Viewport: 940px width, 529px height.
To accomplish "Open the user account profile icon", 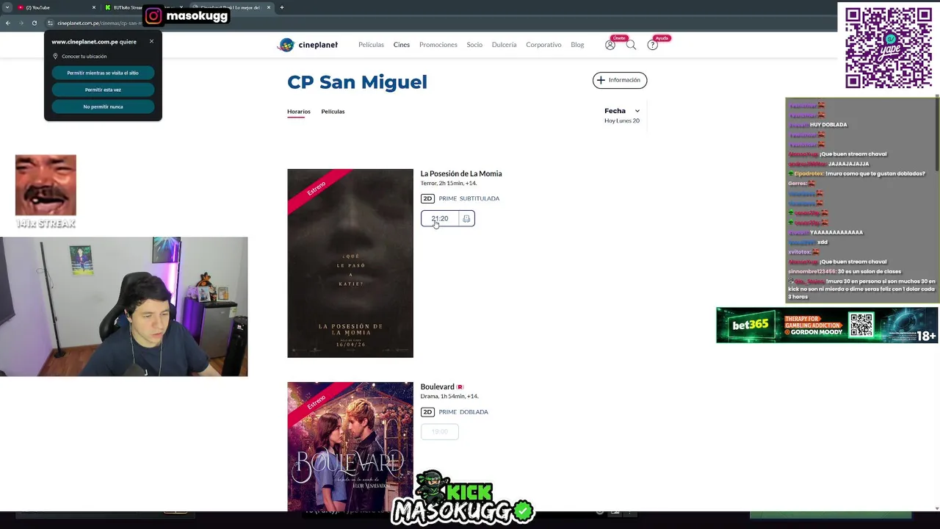I will point(610,45).
